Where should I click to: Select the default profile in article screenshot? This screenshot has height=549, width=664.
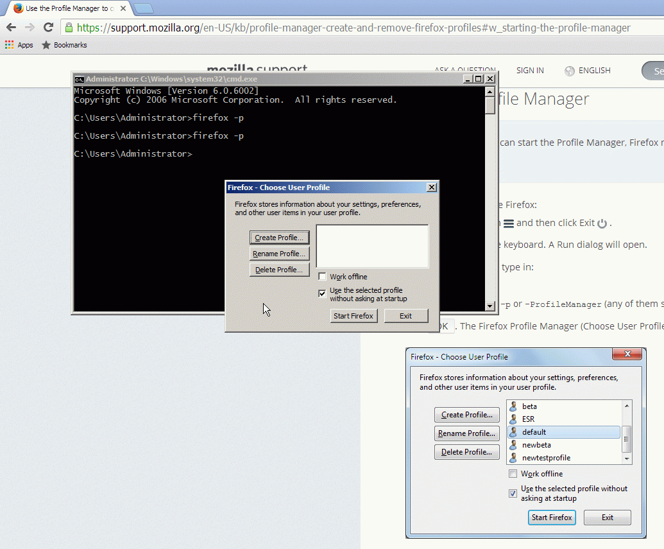[x=564, y=432]
